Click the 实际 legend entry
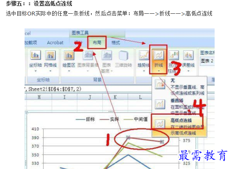The height and width of the screenshot is (169, 231). click(109, 119)
